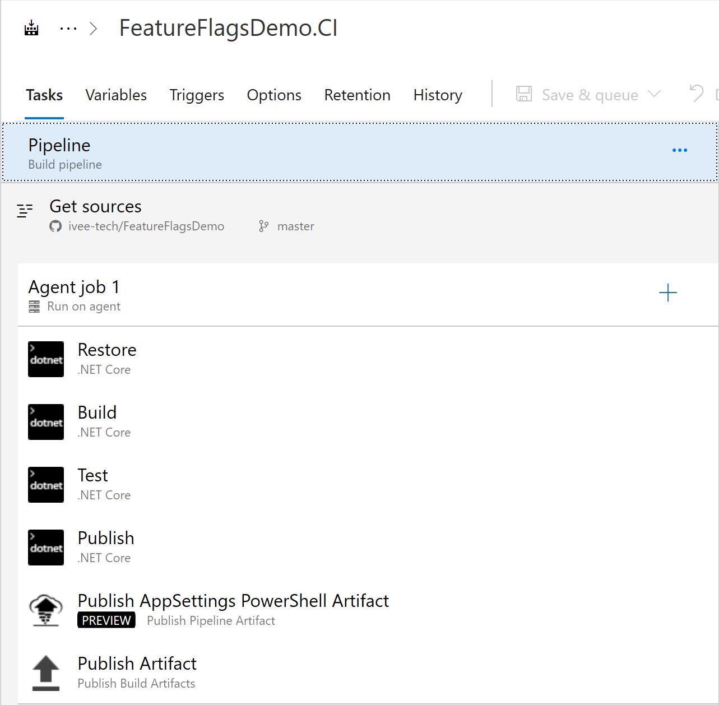Click the pipelines build icon in breadcrumb
The image size is (719, 705).
pyautogui.click(x=31, y=28)
